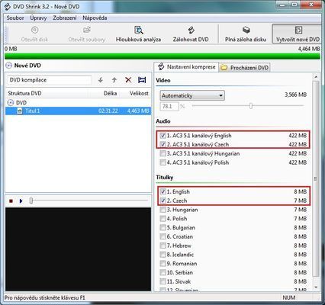Click the Délka column header
The image size is (325, 305).
coord(110,93)
